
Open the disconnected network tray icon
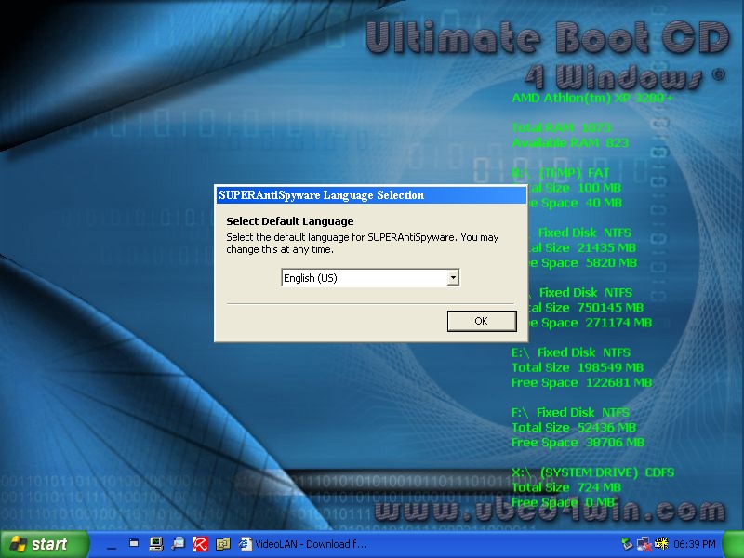tap(645, 543)
